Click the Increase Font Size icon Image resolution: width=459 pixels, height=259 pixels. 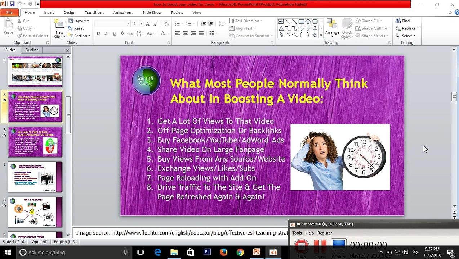(x=148, y=23)
